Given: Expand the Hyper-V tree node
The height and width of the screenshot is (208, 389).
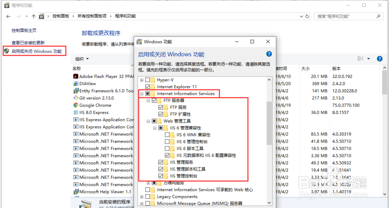Looking at the screenshot, I should pyautogui.click(x=142, y=80).
